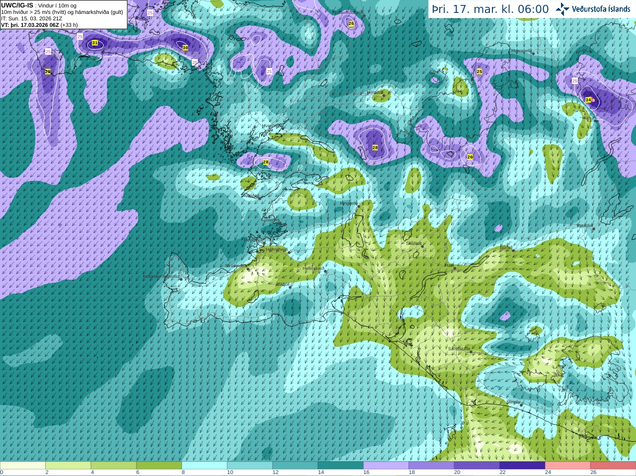The height and width of the screenshot is (476, 636).
Task: Click the legend tick label 16
Action: (366, 473)
